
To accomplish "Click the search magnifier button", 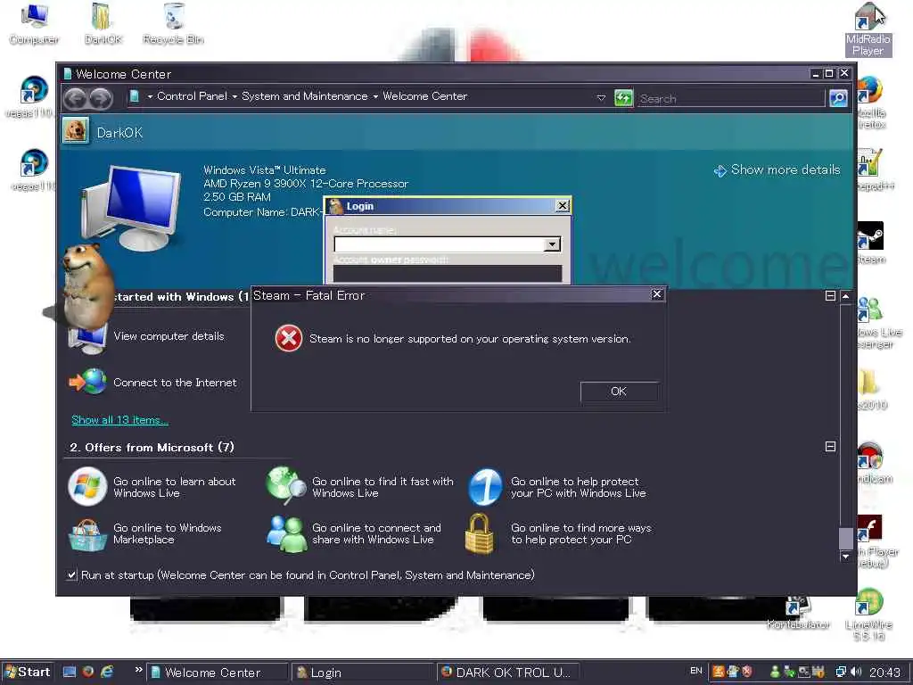I will [838, 98].
